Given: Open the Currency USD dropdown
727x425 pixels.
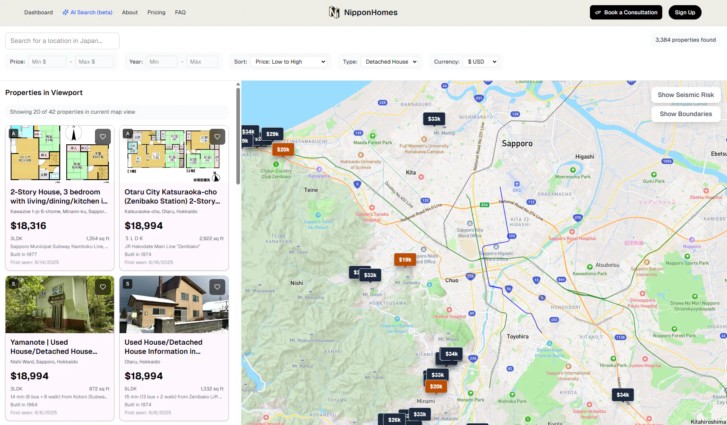Looking at the screenshot, I should pyautogui.click(x=480, y=62).
